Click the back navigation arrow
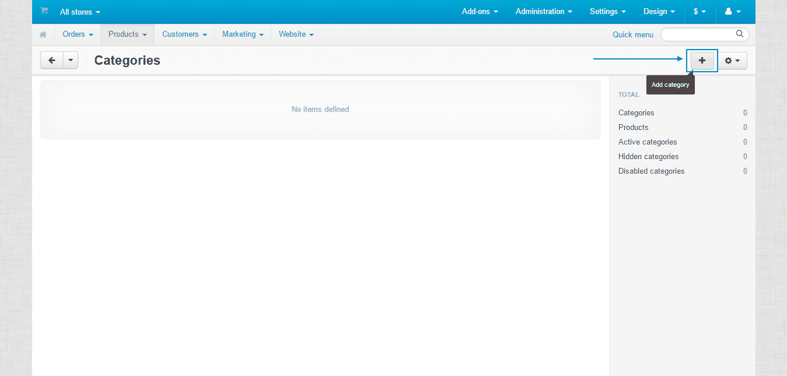 (51, 60)
